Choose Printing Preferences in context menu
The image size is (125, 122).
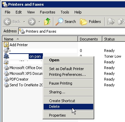pos(68,74)
